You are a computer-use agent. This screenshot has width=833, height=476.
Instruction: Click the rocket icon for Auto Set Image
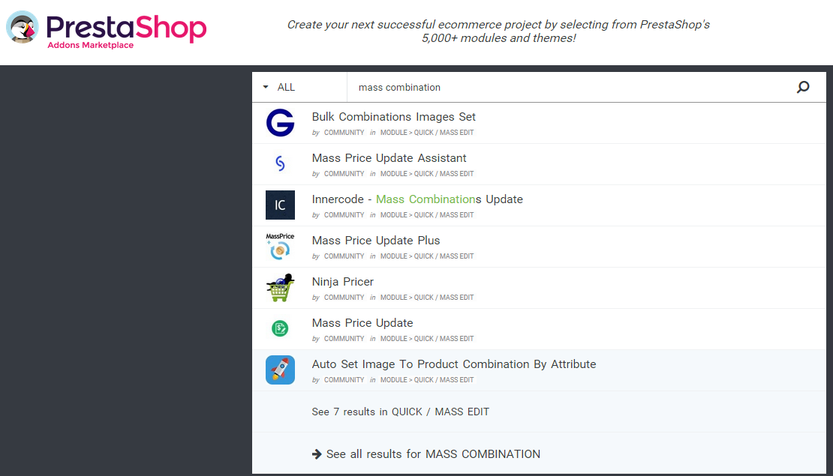pos(280,370)
